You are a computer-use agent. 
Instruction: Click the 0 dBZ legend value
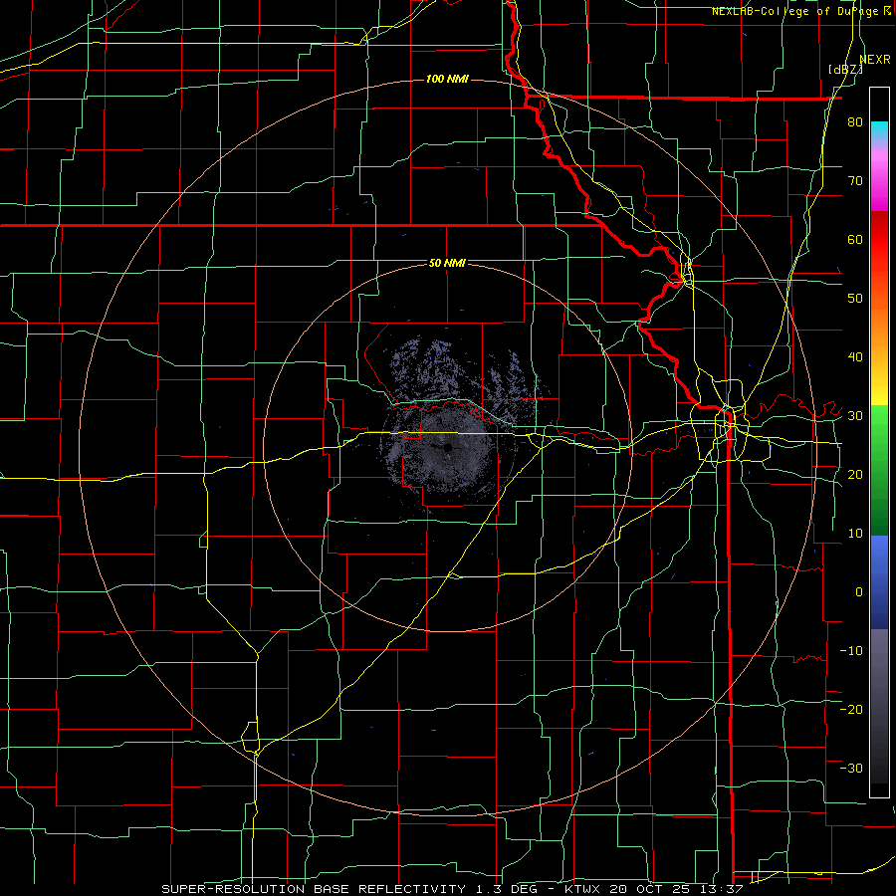click(x=859, y=592)
